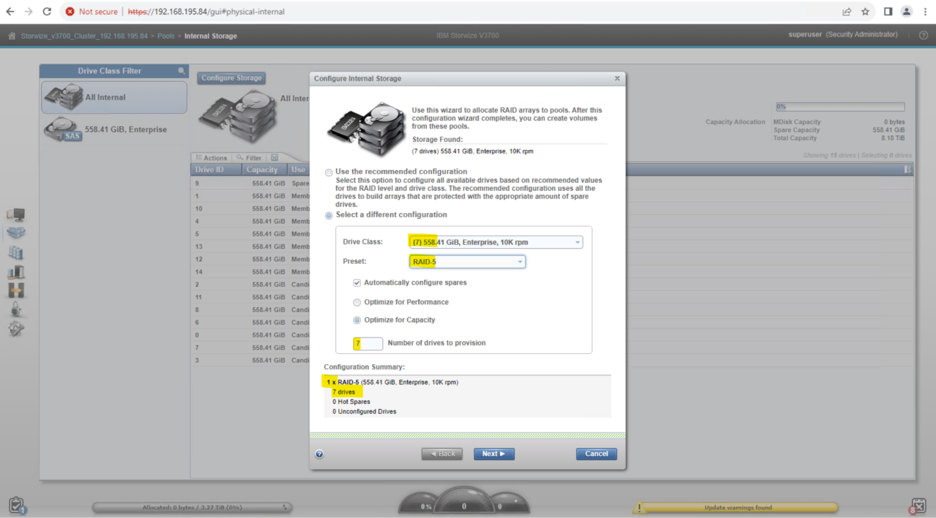Click the Next button in the wizard
Viewport: 936px width, 518px height.
pyautogui.click(x=494, y=453)
